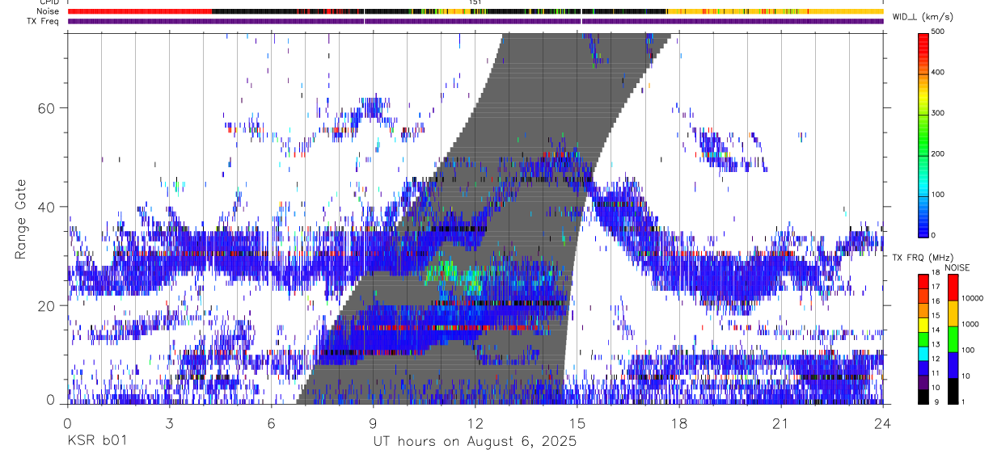Click the 'Range Gate' y-axis title
993x458 pixels.
pyautogui.click(x=22, y=219)
